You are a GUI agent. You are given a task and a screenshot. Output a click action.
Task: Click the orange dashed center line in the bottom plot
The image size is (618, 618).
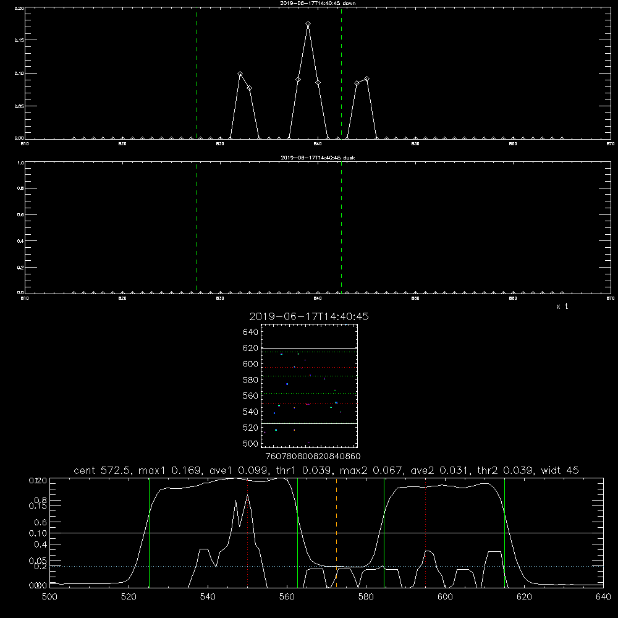[x=336, y=533]
